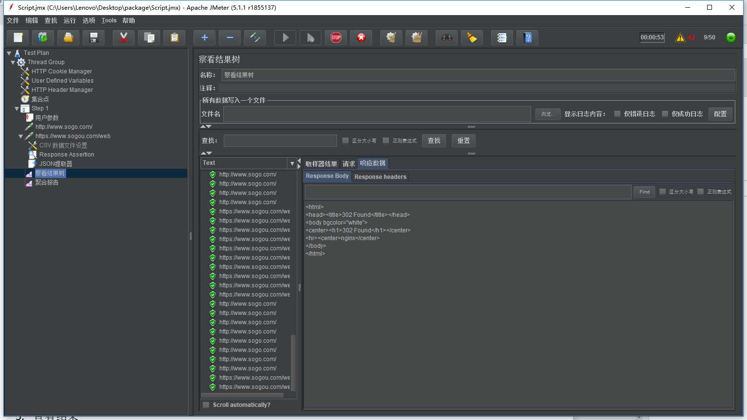Collapse the https://www.sogou.com/web node
This screenshot has width=747, height=420.
coord(21,136)
